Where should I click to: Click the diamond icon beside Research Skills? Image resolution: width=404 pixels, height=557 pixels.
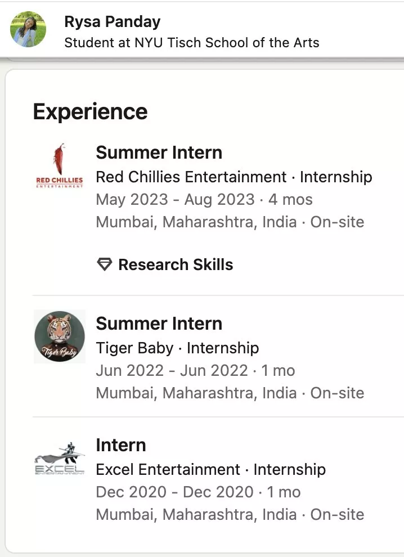click(105, 264)
